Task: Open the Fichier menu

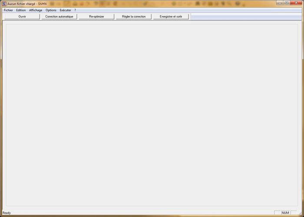Action: point(8,10)
